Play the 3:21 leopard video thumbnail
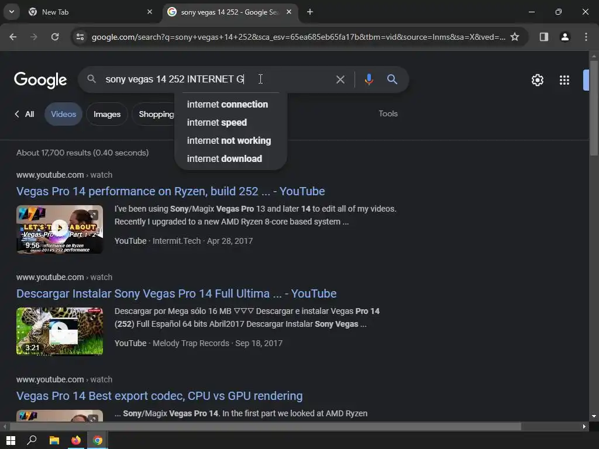This screenshot has width=599, height=449. [60, 331]
